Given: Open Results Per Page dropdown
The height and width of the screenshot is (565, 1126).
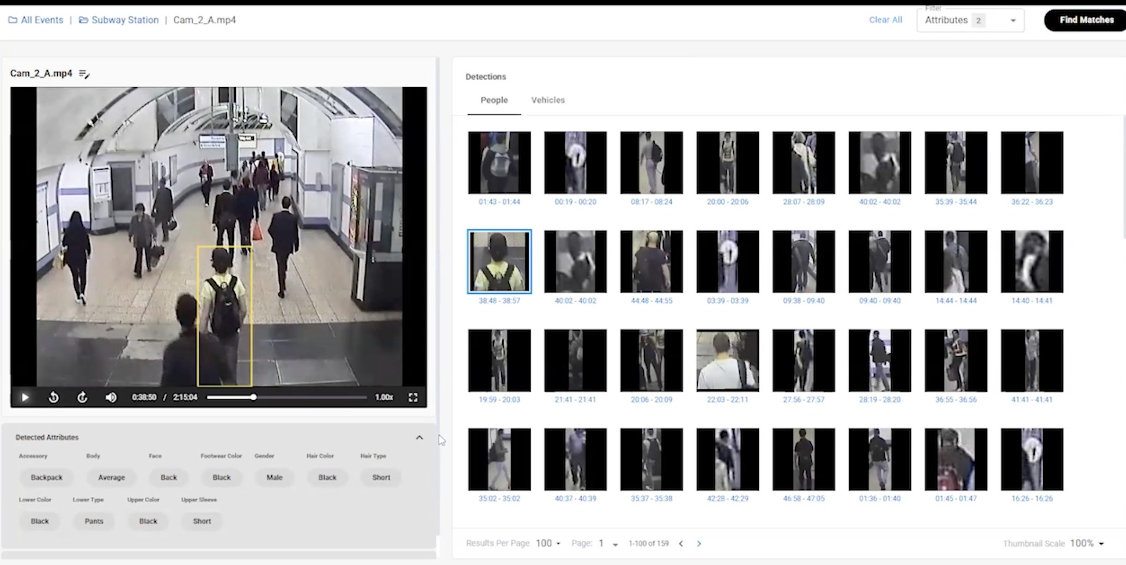Looking at the screenshot, I should (x=547, y=543).
